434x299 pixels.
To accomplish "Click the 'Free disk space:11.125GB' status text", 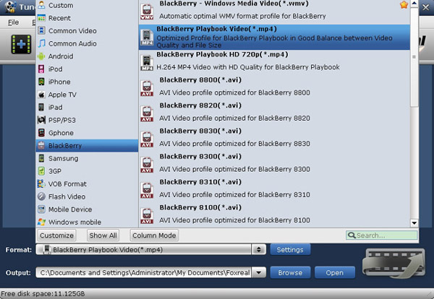I will 43,293.
